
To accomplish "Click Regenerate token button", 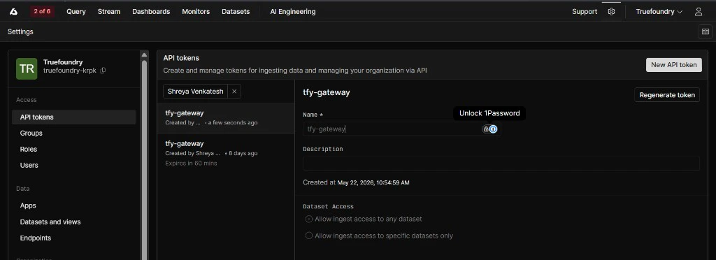I will tap(667, 95).
